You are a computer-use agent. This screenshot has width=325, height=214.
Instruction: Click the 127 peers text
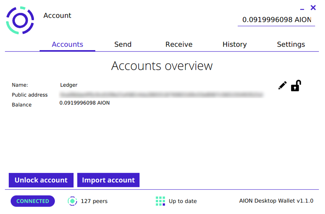click(94, 201)
